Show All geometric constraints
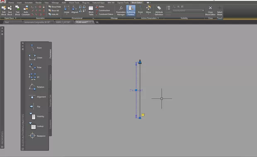The height and width of the screenshot is (157, 257). pyautogui.click(x=53, y=10)
